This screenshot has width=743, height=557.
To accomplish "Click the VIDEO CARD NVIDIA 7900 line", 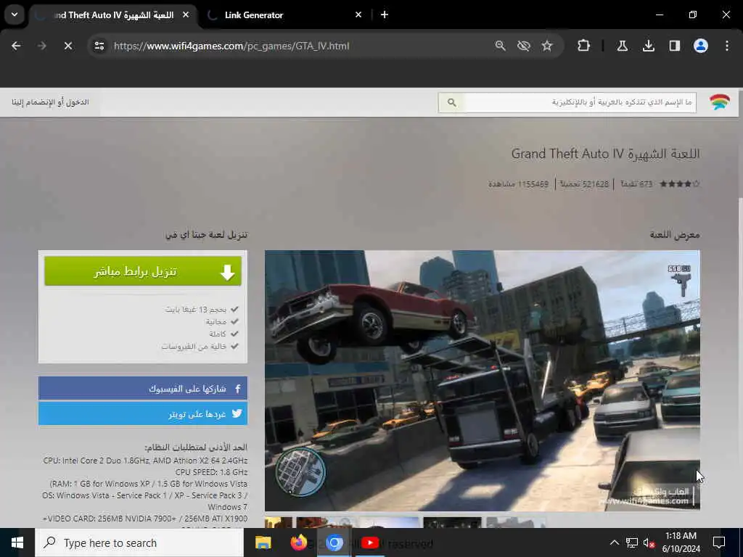I will tap(145, 519).
